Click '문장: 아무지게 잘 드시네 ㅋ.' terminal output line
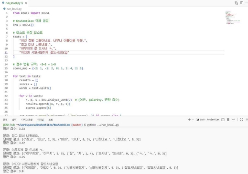Screen dimensions: 248x174 click(x=23, y=150)
